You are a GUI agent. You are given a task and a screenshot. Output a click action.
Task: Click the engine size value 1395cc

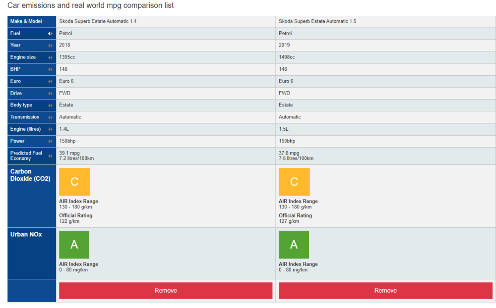67,57
